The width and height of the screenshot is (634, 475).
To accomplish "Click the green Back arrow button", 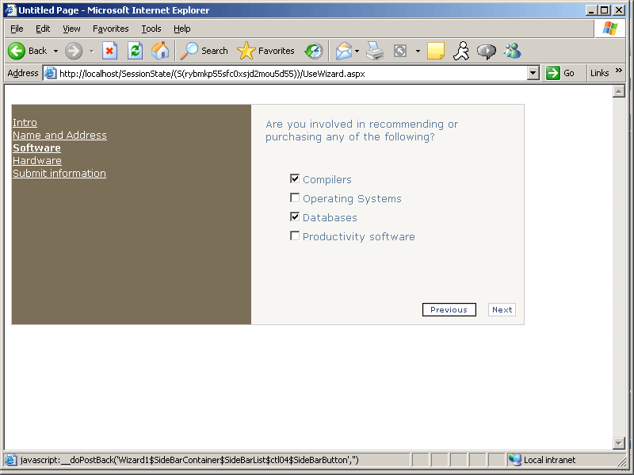I will pos(17,51).
